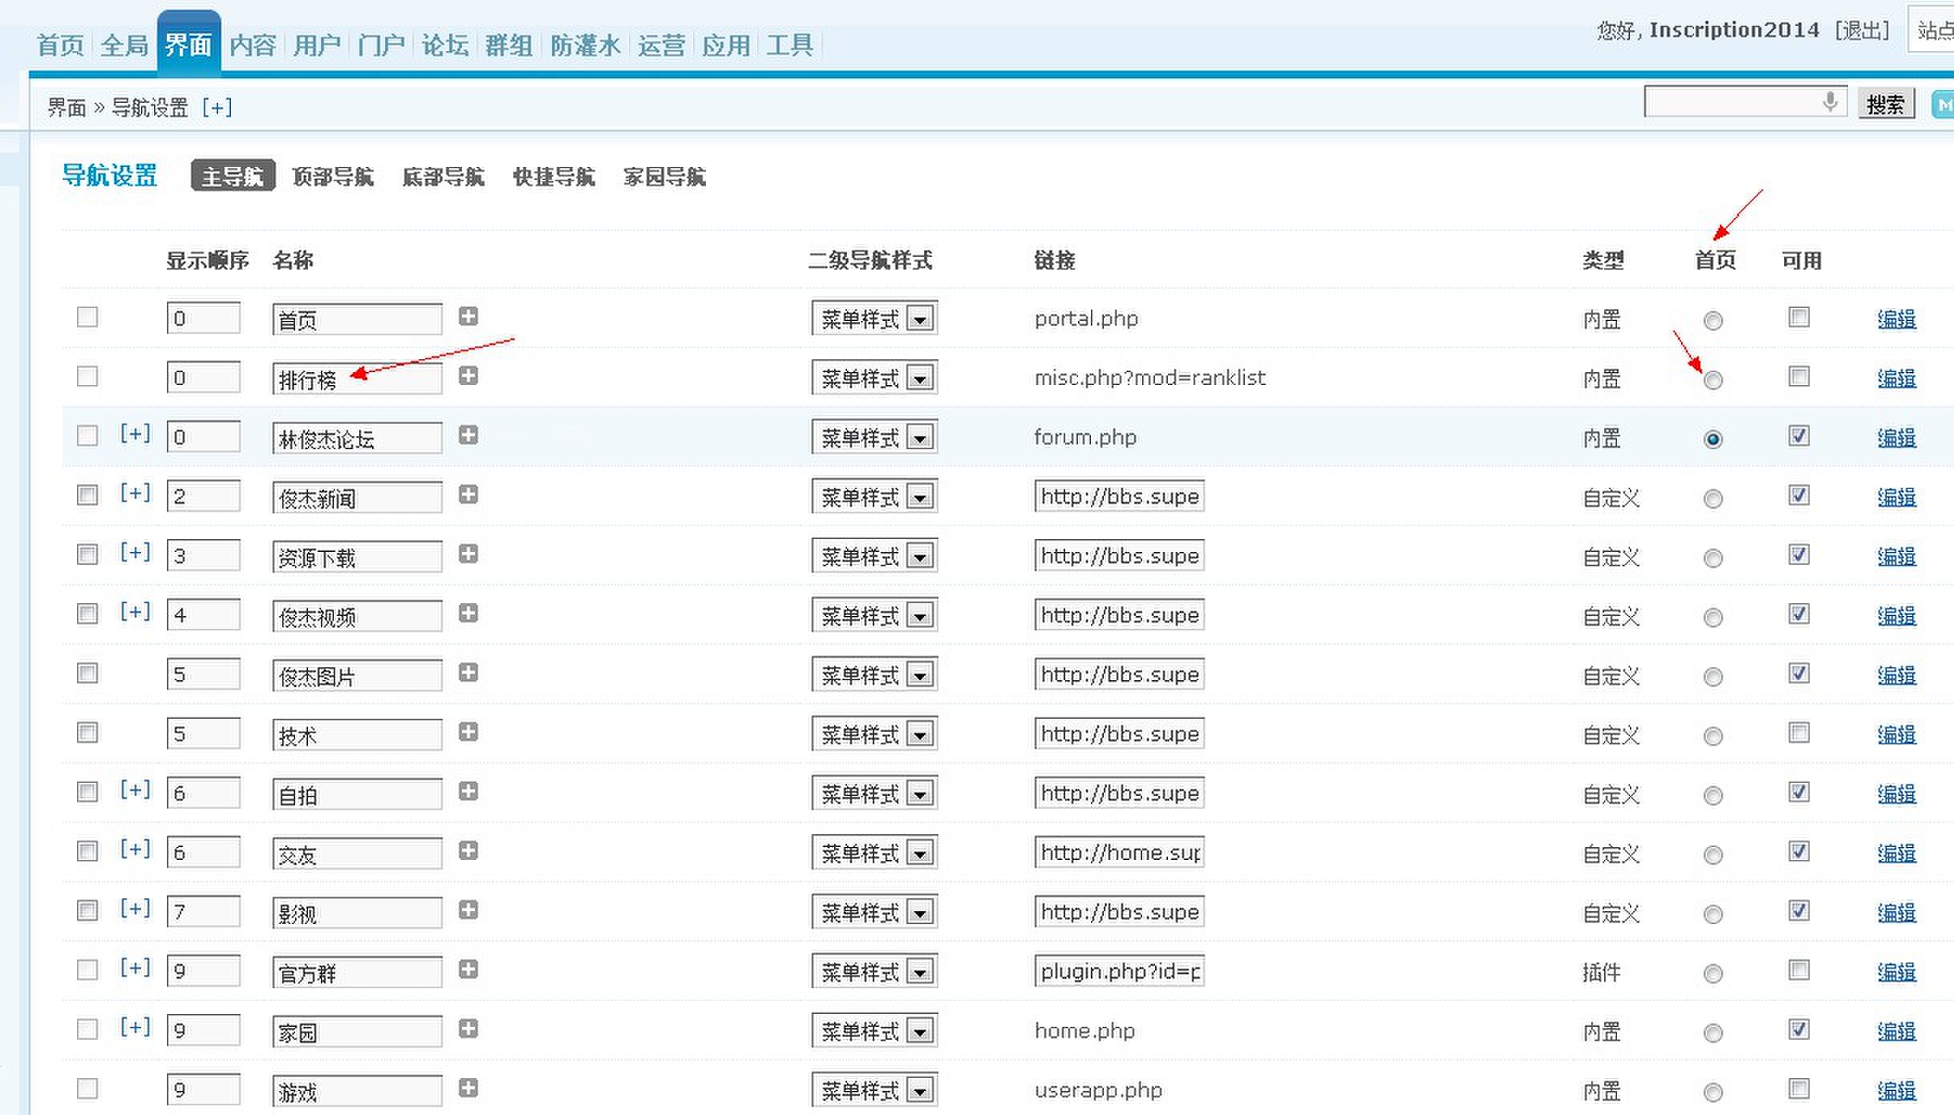This screenshot has width=1954, height=1115.
Task: Set 排行榜 as homepage radio button
Action: click(x=1713, y=379)
